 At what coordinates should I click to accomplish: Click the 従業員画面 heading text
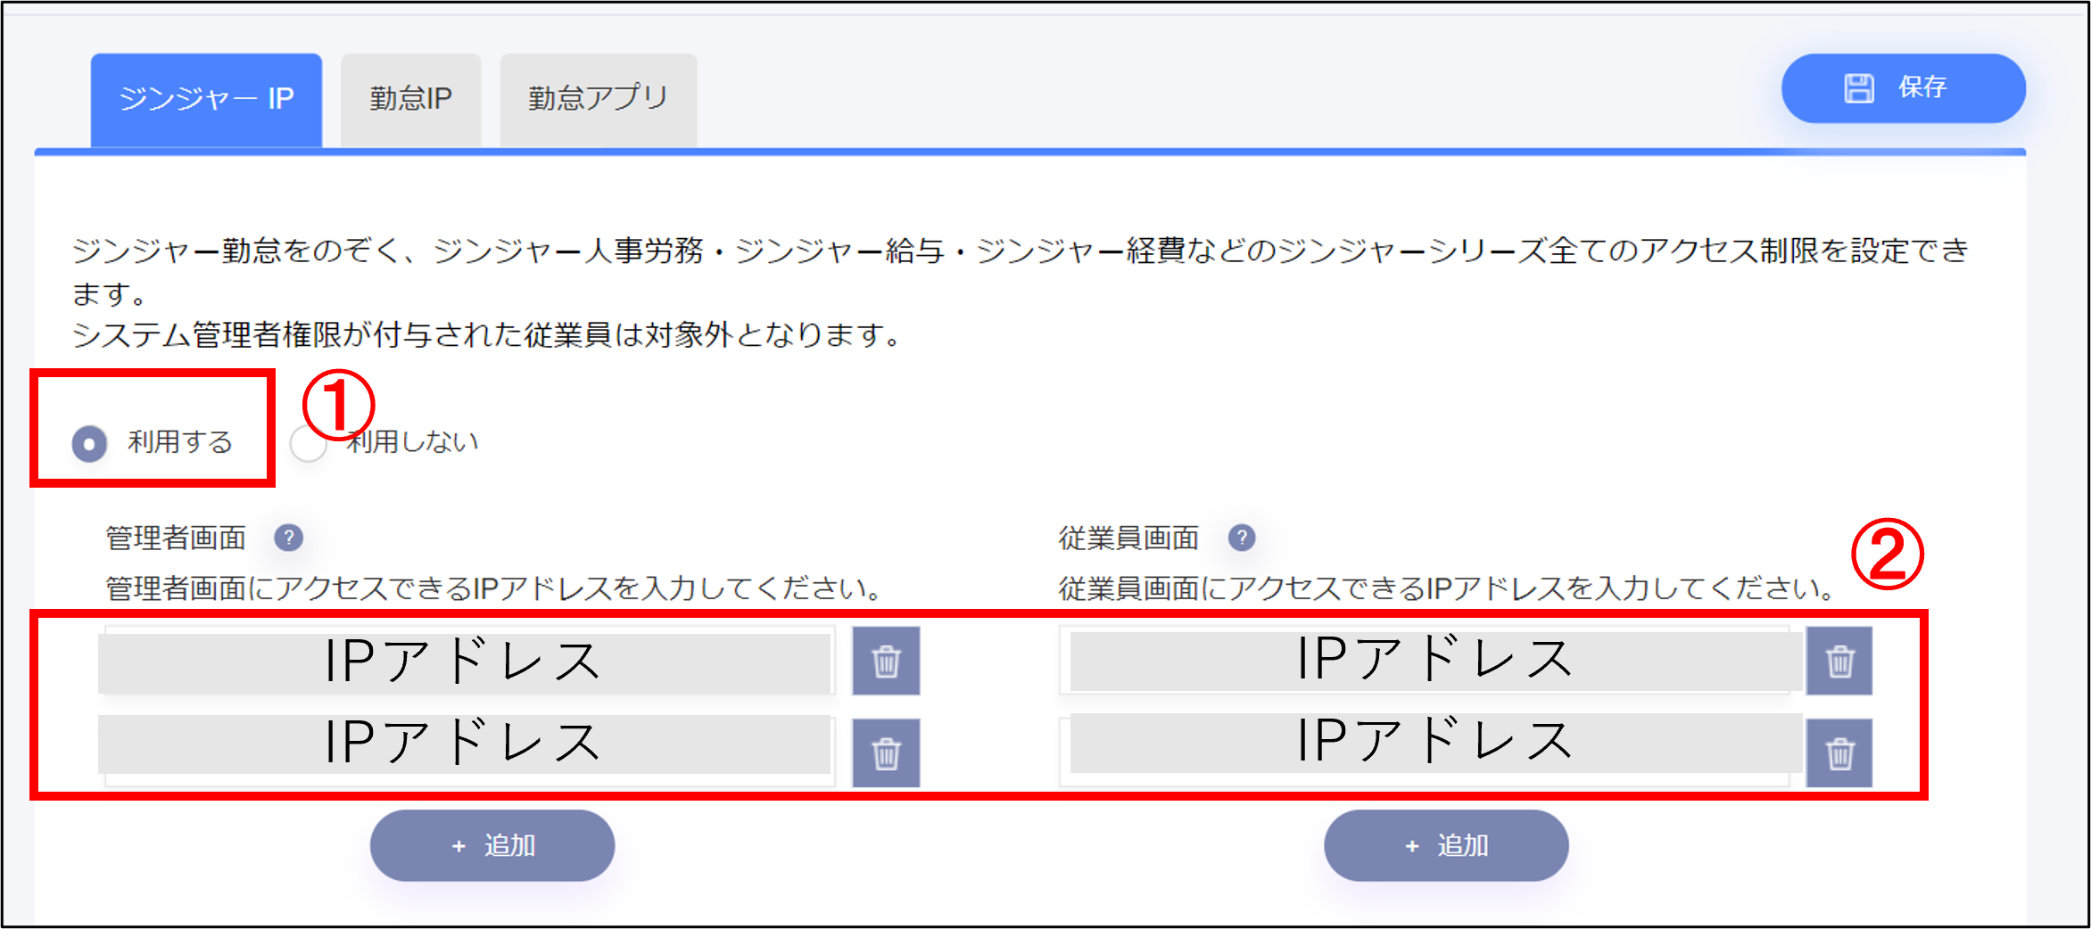point(1128,538)
